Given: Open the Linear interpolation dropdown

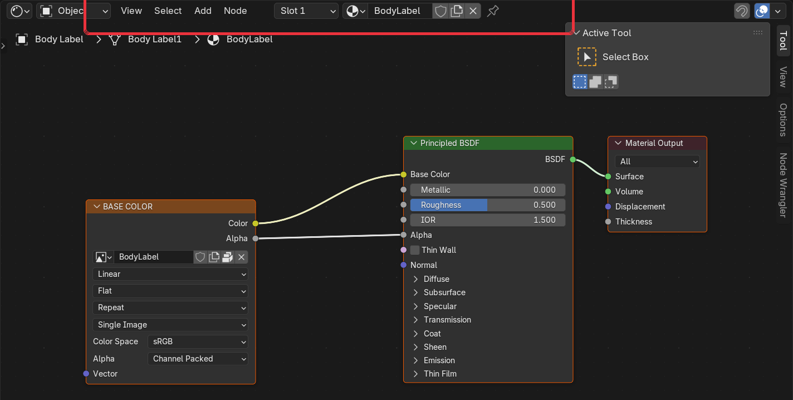Looking at the screenshot, I should pyautogui.click(x=170, y=274).
